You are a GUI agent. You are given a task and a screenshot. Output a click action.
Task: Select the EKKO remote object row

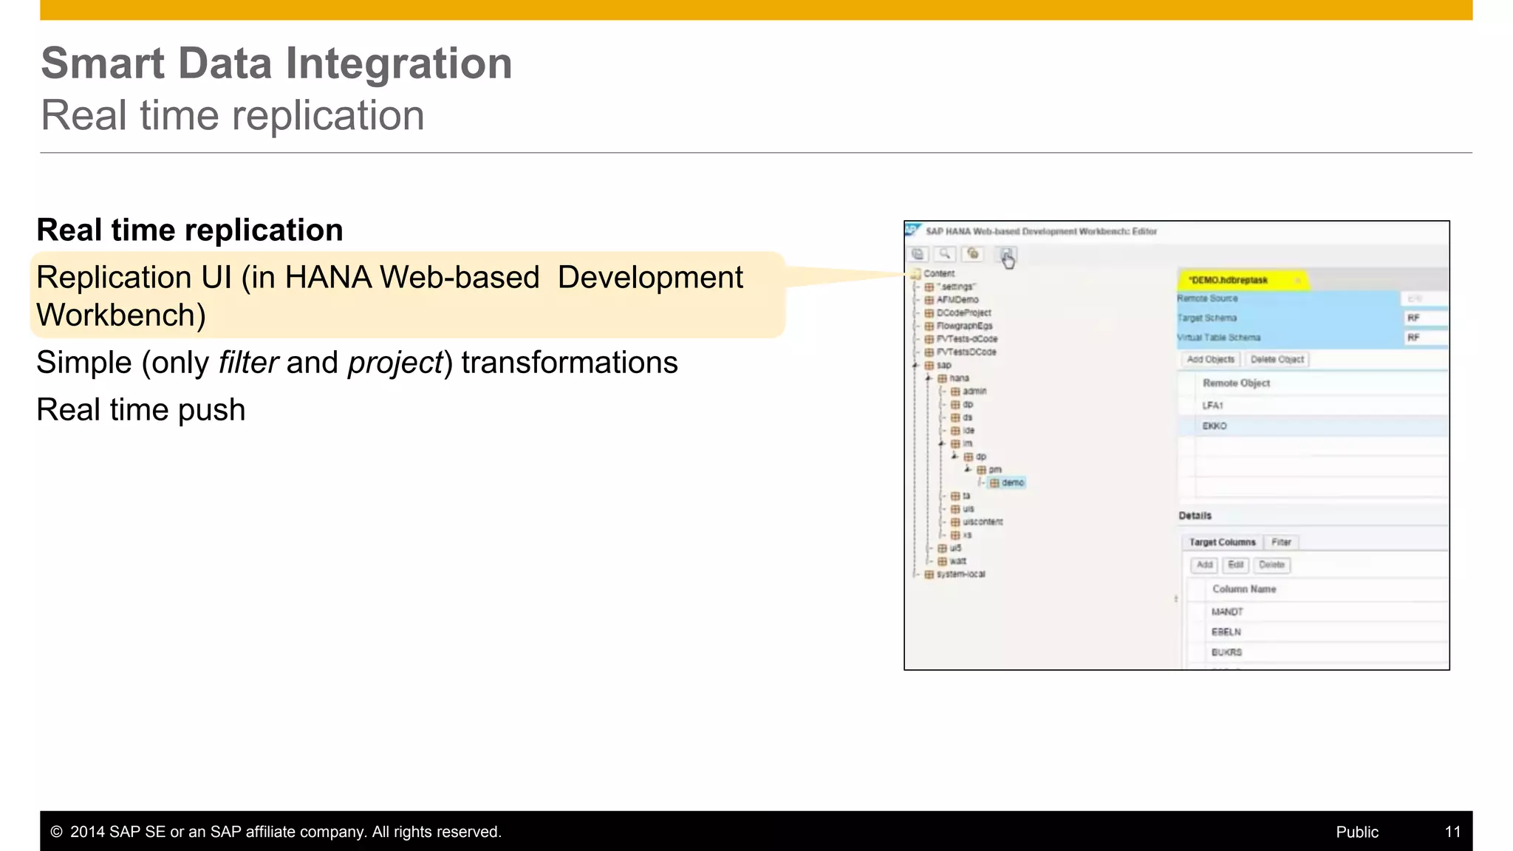[x=1215, y=426]
